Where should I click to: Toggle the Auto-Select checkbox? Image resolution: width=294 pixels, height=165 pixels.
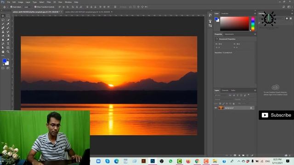point(11,7)
